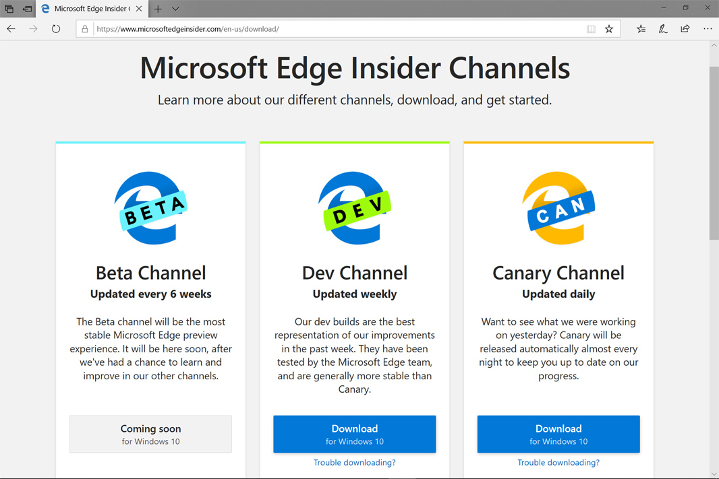The width and height of the screenshot is (719, 479).
Task: Add page to favorites with star icon
Action: point(609,29)
